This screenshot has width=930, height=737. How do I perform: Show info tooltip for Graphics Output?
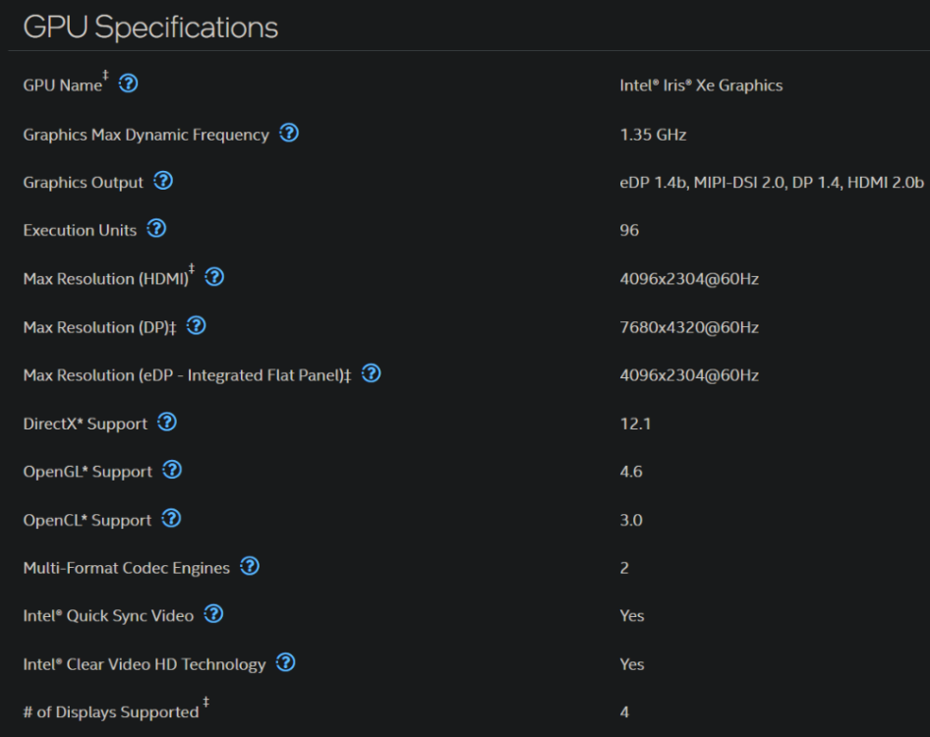tap(163, 181)
